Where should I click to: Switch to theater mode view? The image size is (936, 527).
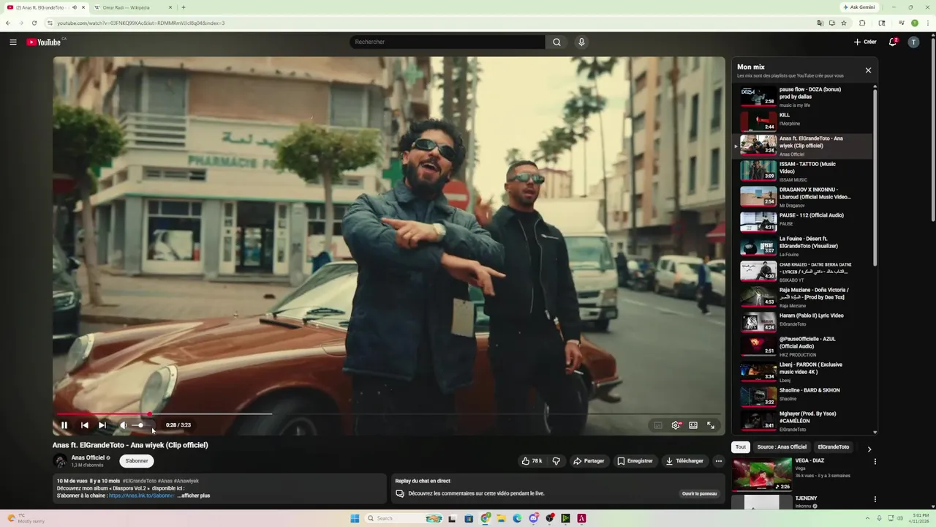(x=693, y=425)
